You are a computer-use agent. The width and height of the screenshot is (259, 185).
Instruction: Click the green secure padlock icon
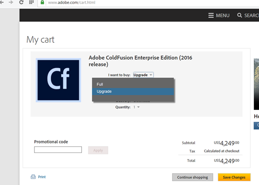pyautogui.click(x=42, y=2)
